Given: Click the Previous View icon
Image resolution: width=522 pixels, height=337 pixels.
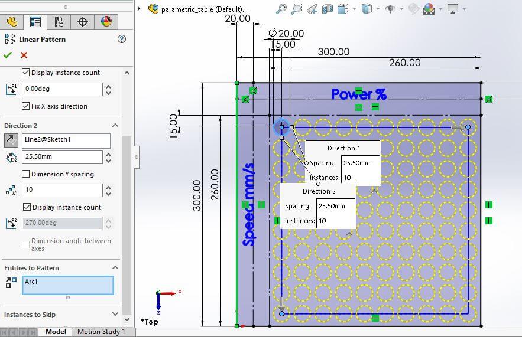Looking at the screenshot, I should point(312,9).
